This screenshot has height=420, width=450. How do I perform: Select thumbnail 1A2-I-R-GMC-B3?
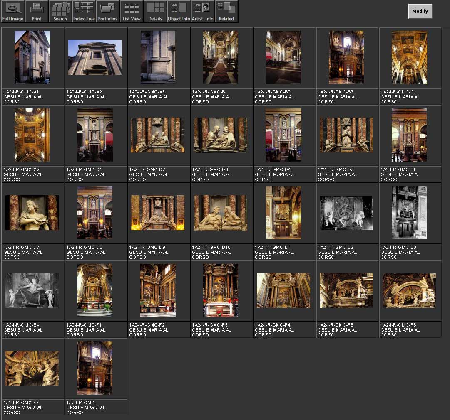(346, 57)
